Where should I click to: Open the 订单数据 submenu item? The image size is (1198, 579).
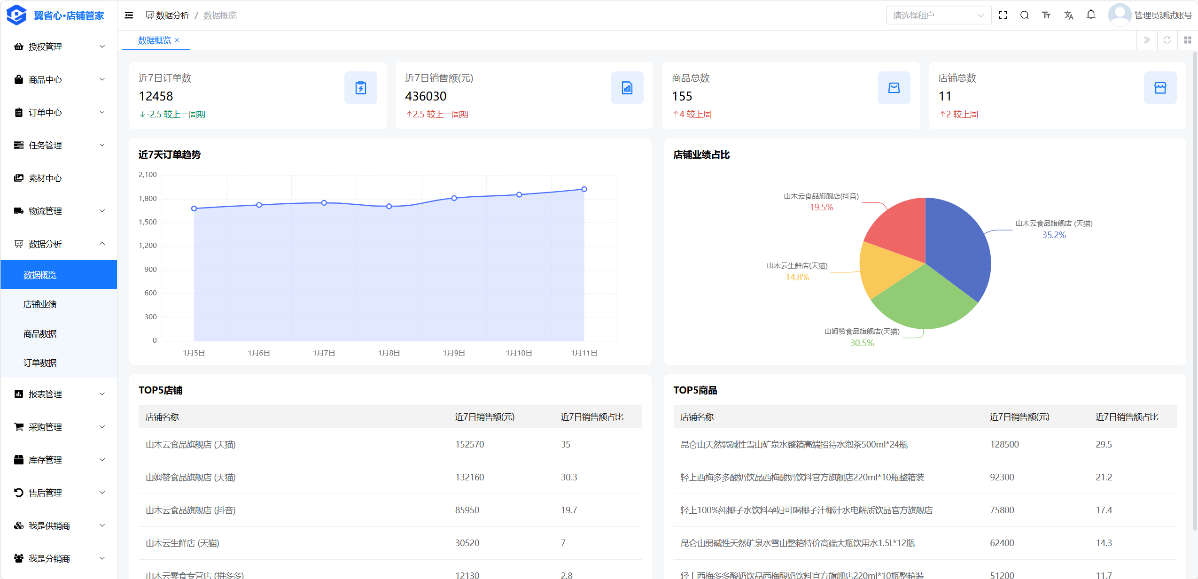[59, 363]
